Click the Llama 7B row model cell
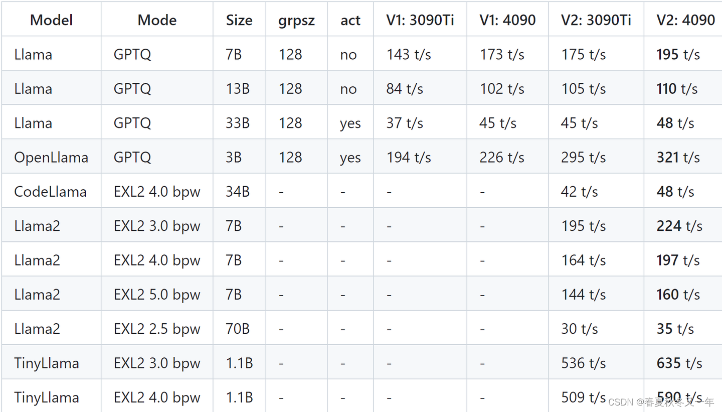This screenshot has width=722, height=412. tap(51, 54)
